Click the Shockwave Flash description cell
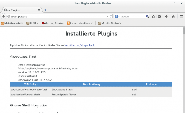Screen dimensions: 185x113 pyautogui.click(x=91, y=89)
